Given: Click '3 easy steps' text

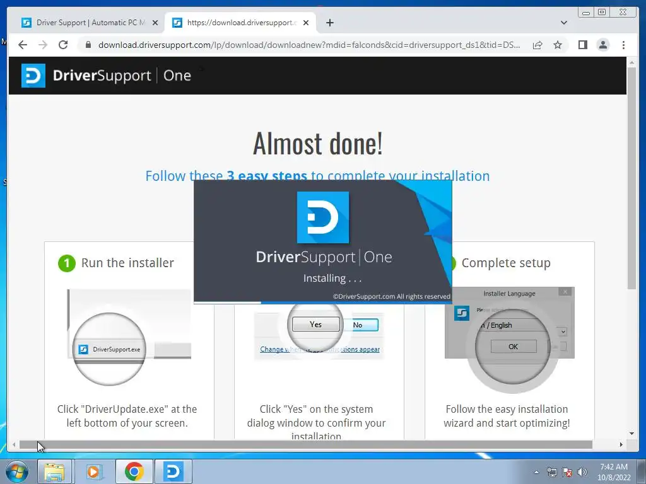Looking at the screenshot, I should [x=267, y=176].
